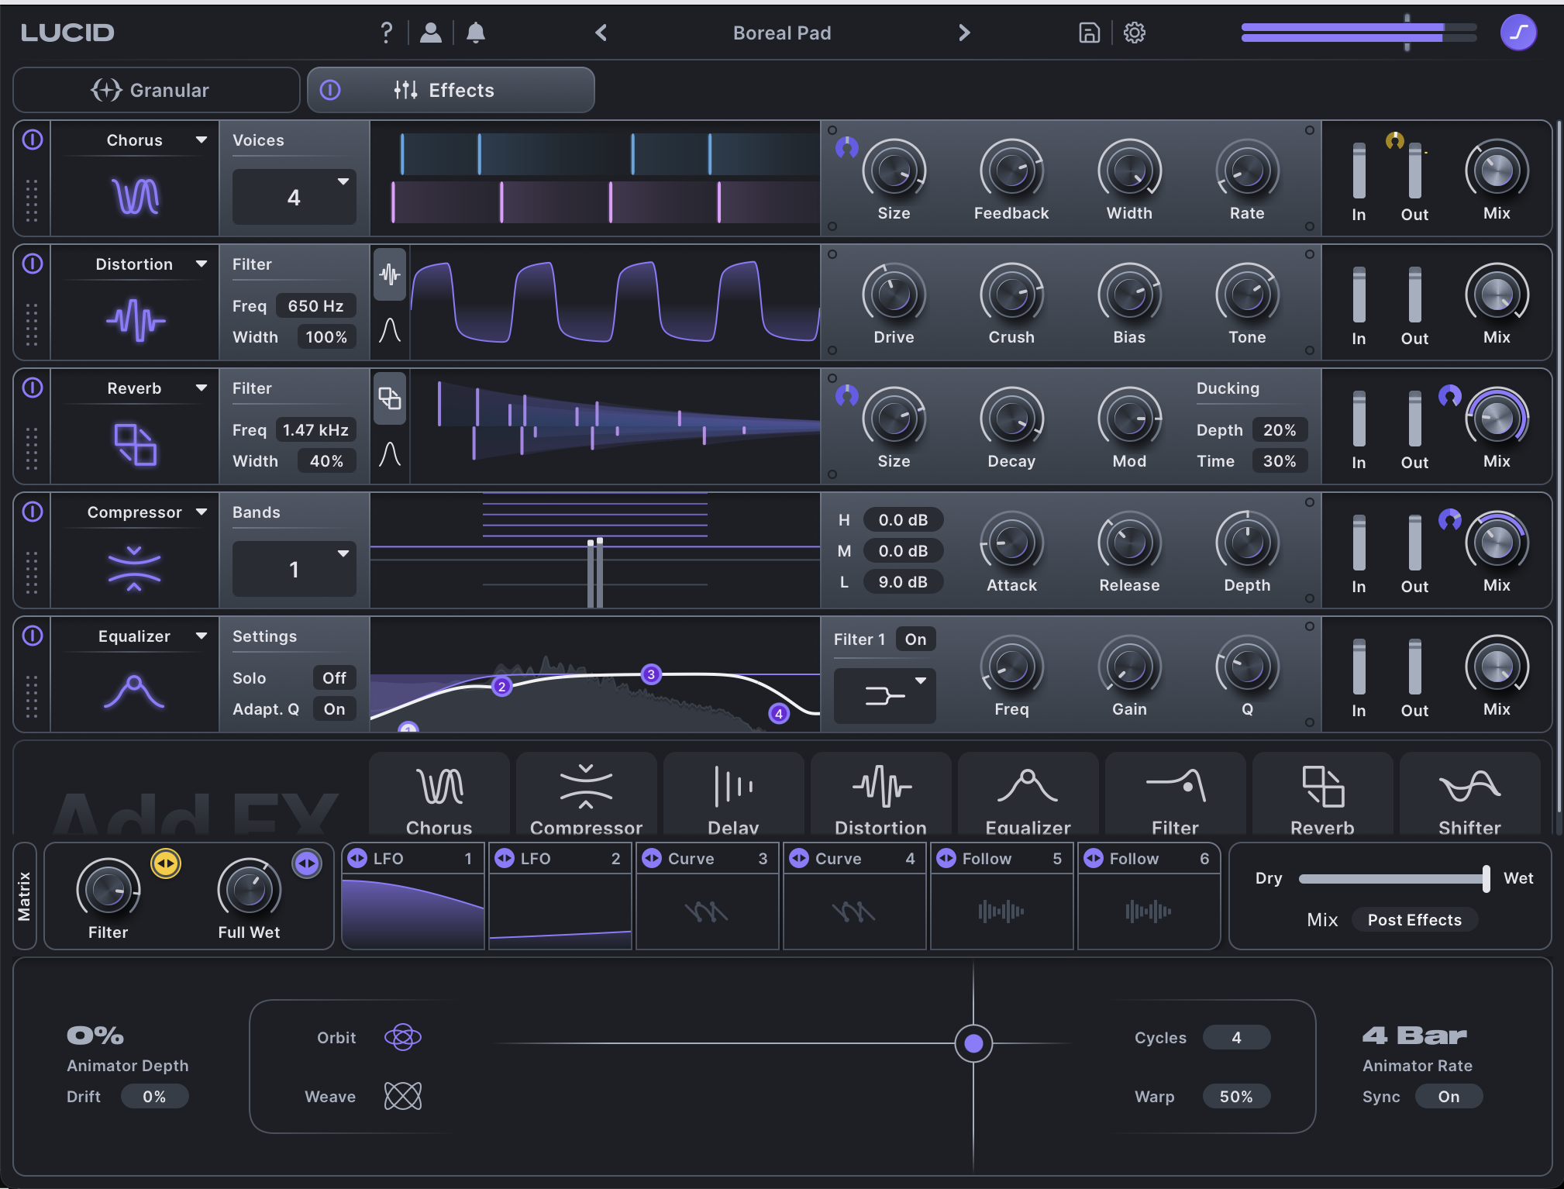Switch to the Granular tab
Screen dimensions: 1564x1189
(x=157, y=90)
